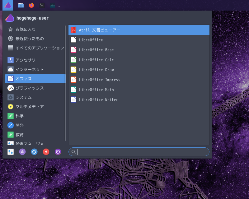This screenshot has width=249, height=199.
Task: Open LibreOffice Writer
Action: coord(139,100)
